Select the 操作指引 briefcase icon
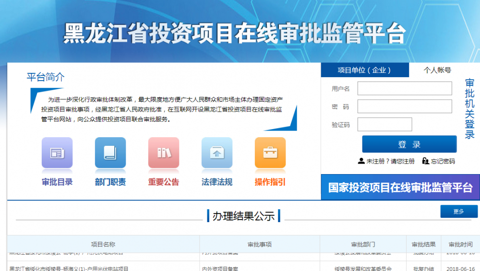 point(270,153)
